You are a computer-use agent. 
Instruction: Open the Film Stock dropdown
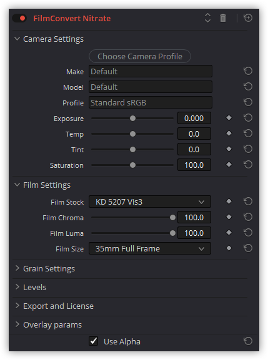[150, 202]
